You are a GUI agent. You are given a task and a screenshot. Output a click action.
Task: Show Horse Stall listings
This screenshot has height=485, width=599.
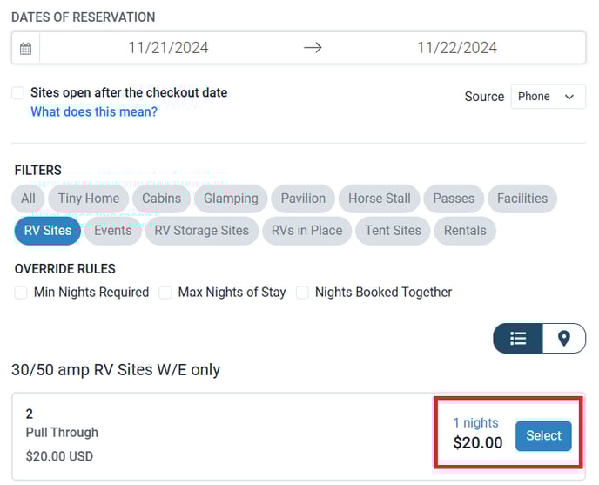[x=380, y=199]
